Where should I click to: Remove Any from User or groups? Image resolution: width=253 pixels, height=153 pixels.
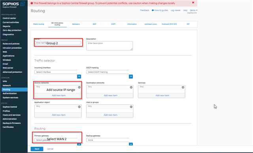click(131, 107)
